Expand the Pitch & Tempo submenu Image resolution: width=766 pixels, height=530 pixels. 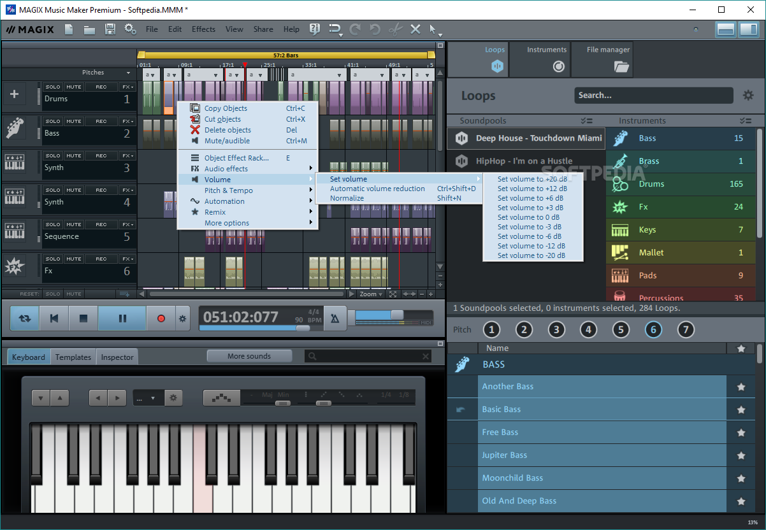tap(247, 190)
